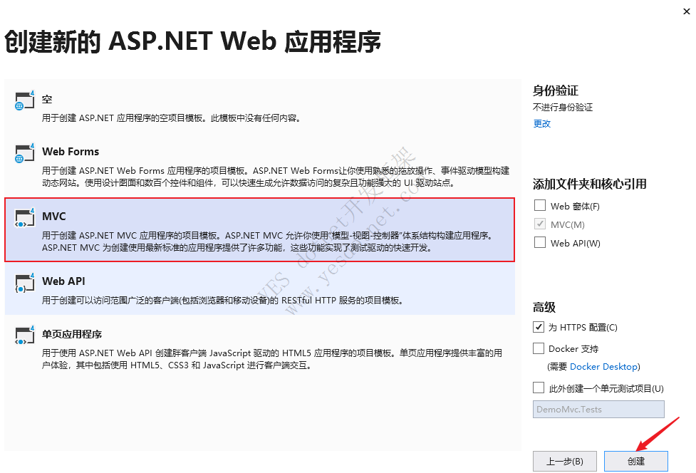Click the 不进行身份验证 status text
696x473 pixels.
(563, 108)
